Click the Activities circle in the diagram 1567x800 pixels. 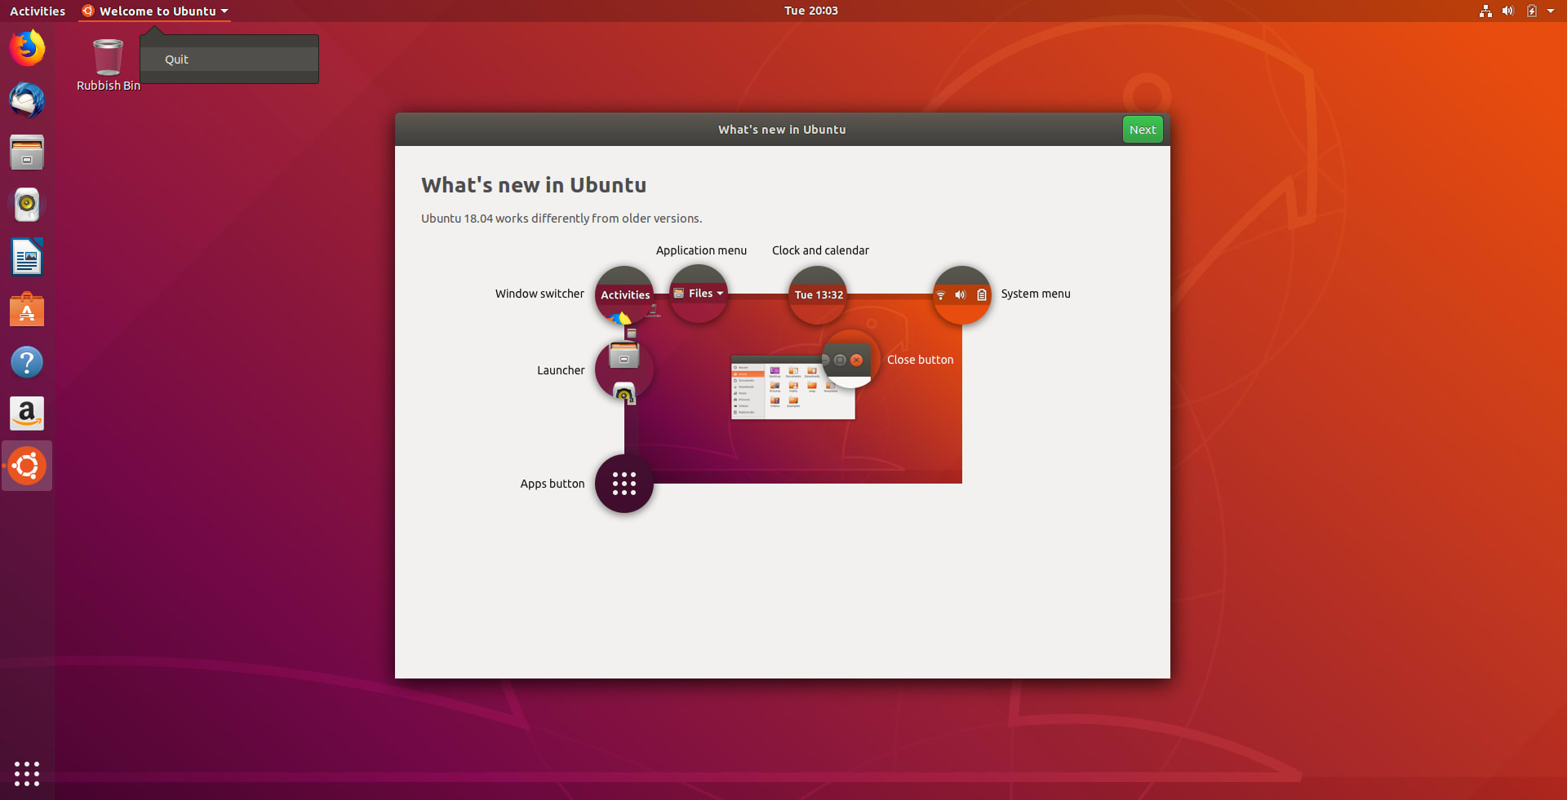[x=624, y=294]
